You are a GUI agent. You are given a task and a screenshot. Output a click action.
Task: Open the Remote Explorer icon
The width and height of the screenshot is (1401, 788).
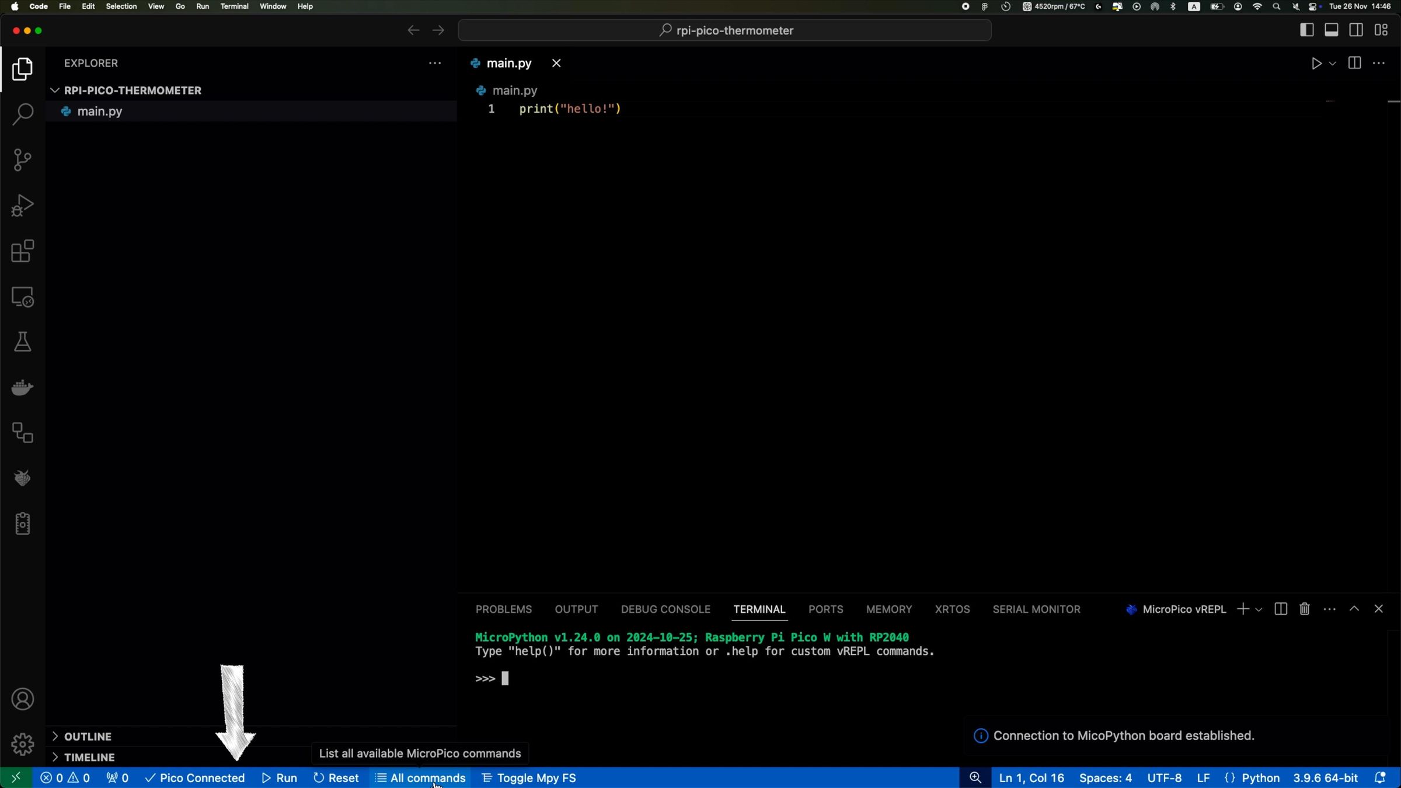(x=22, y=297)
